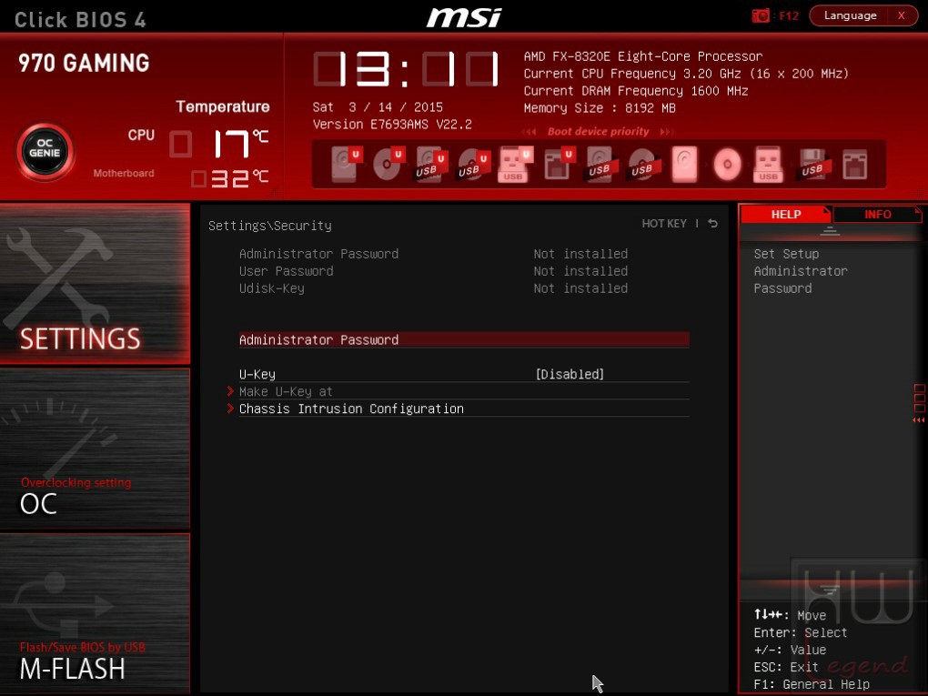Click the OC Genie round button
Screen dimensions: 928x696
click(45, 152)
